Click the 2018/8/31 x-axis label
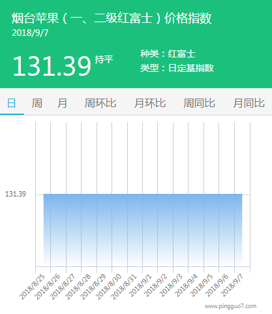Screen dimensions: 272x314 (124, 287)
